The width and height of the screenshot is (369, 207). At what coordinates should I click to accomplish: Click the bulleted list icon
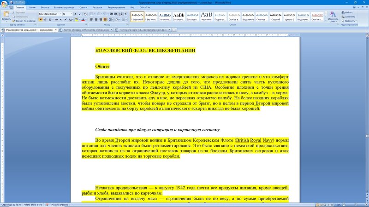point(92,14)
